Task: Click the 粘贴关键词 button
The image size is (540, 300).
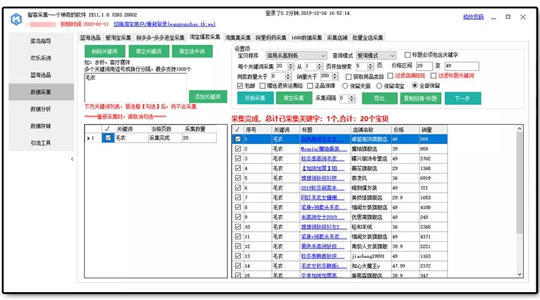Action: (x=104, y=52)
